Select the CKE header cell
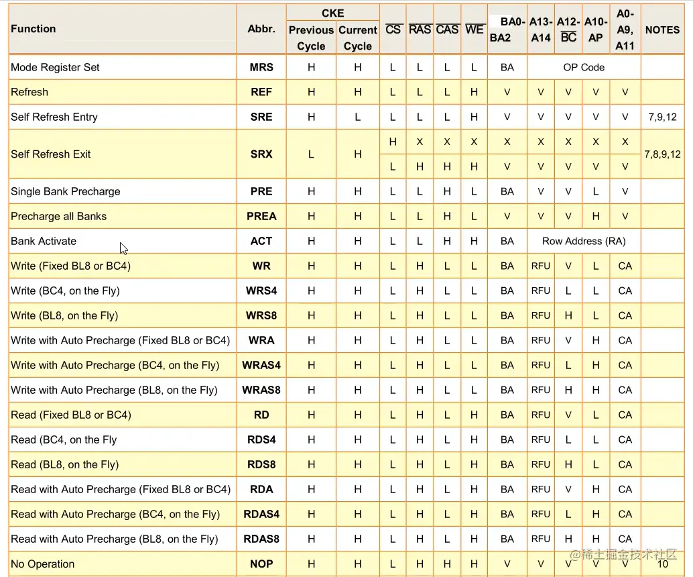 (x=333, y=13)
